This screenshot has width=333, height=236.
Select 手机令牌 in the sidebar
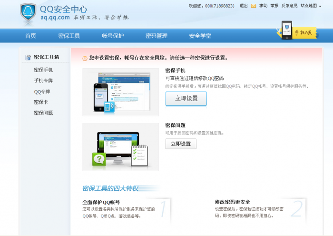coord(43,81)
